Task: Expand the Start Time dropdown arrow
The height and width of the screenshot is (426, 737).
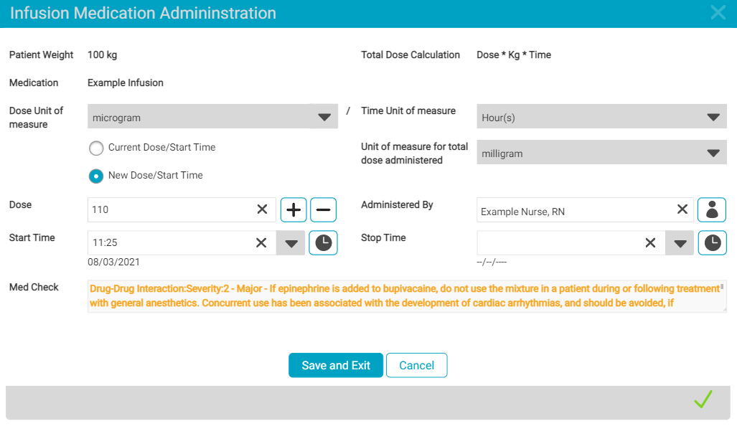Action: pos(291,243)
